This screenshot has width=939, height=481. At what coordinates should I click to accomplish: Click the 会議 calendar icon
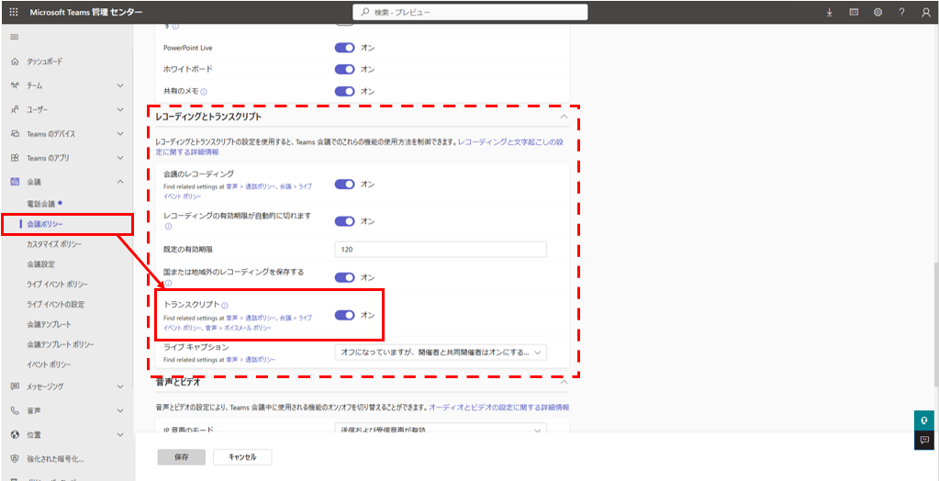tap(15, 182)
